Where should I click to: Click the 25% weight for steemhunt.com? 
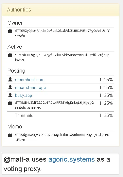108,79
